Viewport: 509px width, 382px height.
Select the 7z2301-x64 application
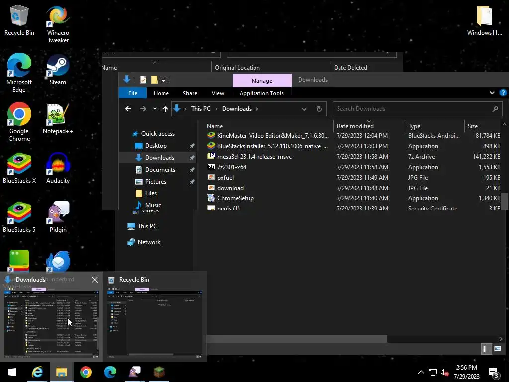coord(232,167)
